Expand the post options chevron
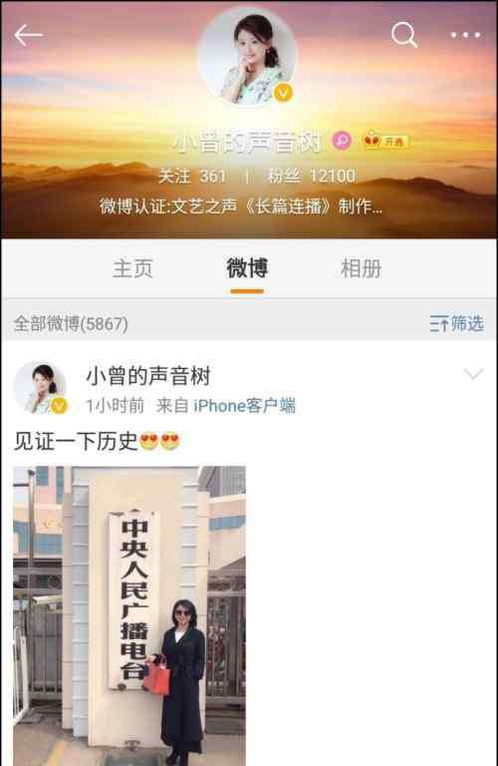Screen dimensions: 498x766 473,374
